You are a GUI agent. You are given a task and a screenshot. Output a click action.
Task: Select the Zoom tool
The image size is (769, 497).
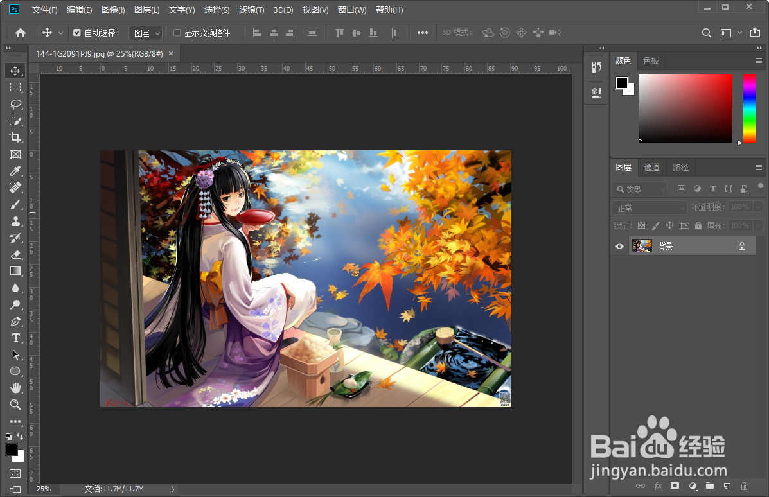(15, 405)
